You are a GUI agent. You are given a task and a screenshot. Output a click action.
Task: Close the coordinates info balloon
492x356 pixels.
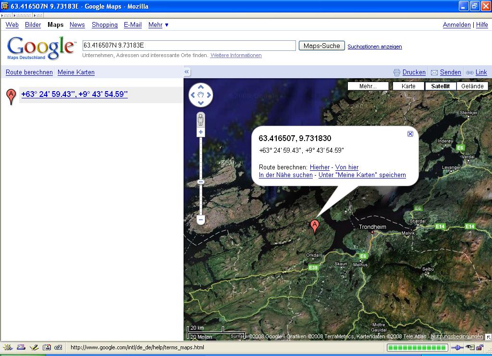point(410,134)
